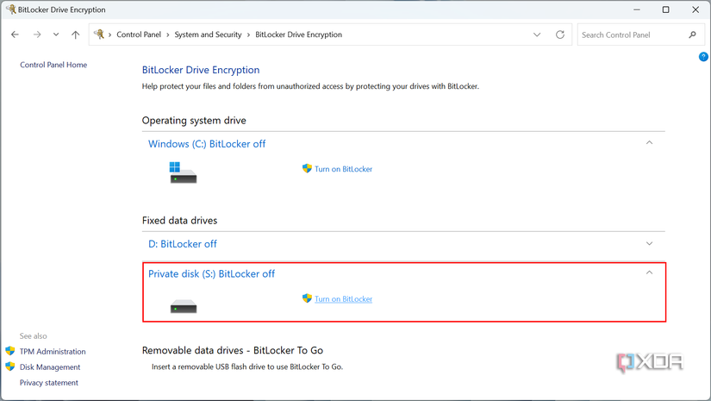
Task: Go up one level with Up arrow
Action: coord(75,34)
